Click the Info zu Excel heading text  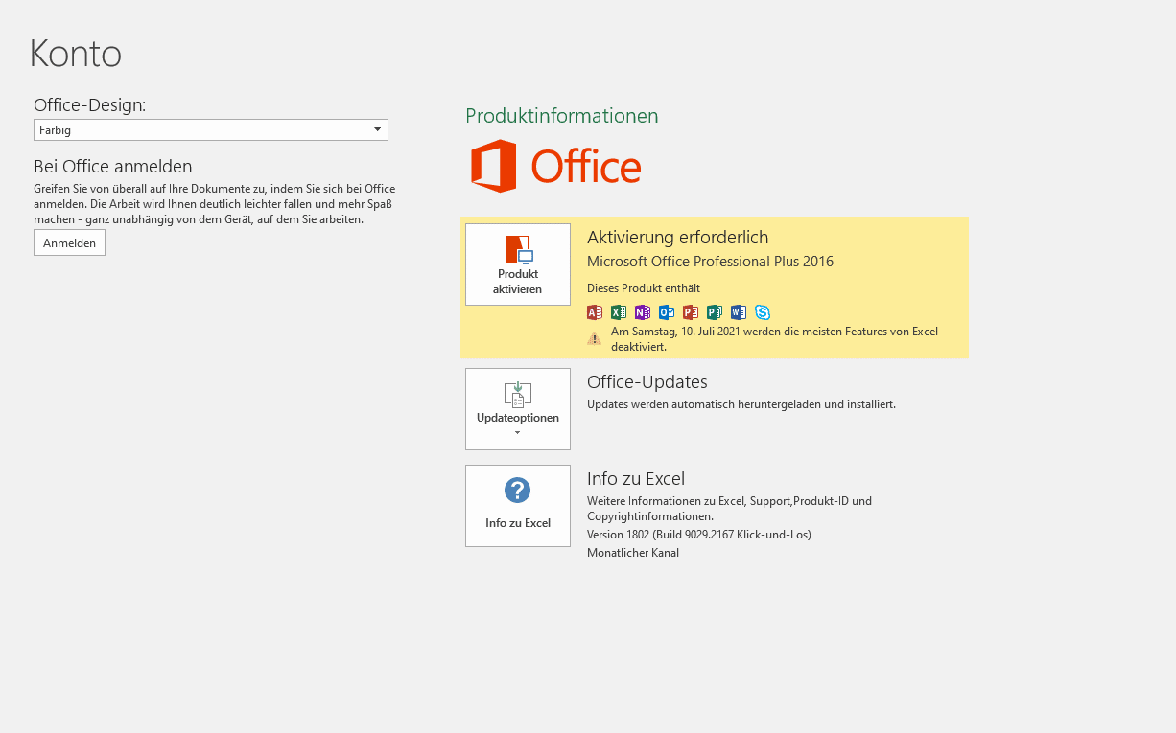coord(636,478)
